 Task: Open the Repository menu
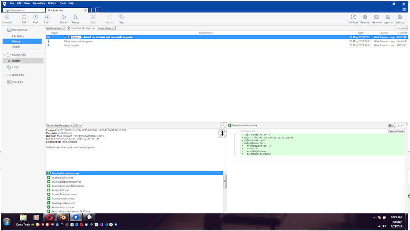pyautogui.click(x=38, y=3)
